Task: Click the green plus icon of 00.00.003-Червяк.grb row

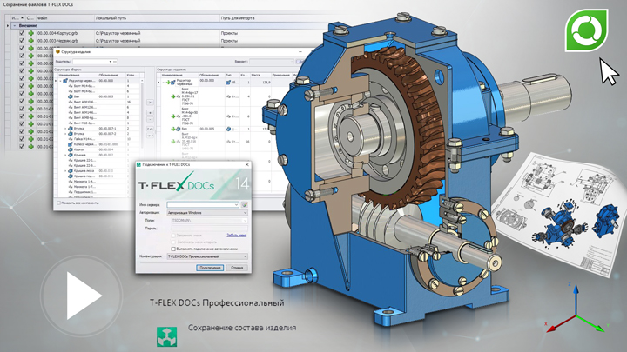Action: point(30,41)
